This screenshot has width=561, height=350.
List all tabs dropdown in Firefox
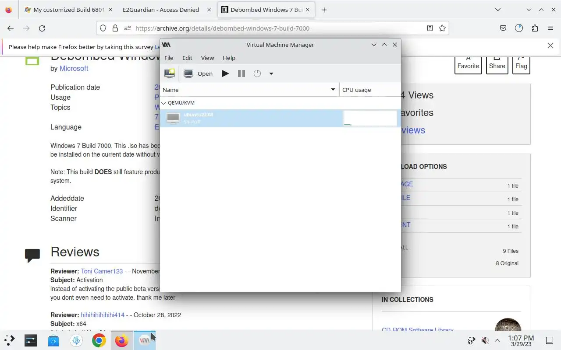point(497,10)
